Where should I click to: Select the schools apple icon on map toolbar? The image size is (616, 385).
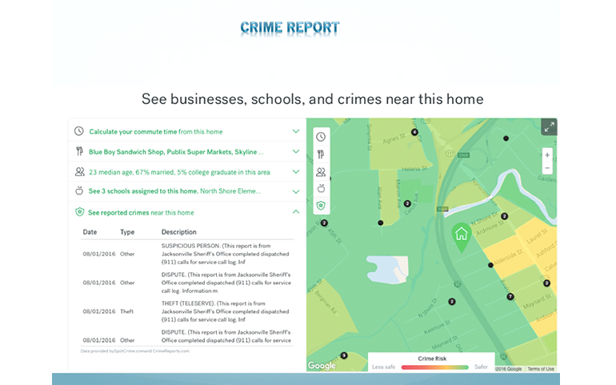coord(320,189)
